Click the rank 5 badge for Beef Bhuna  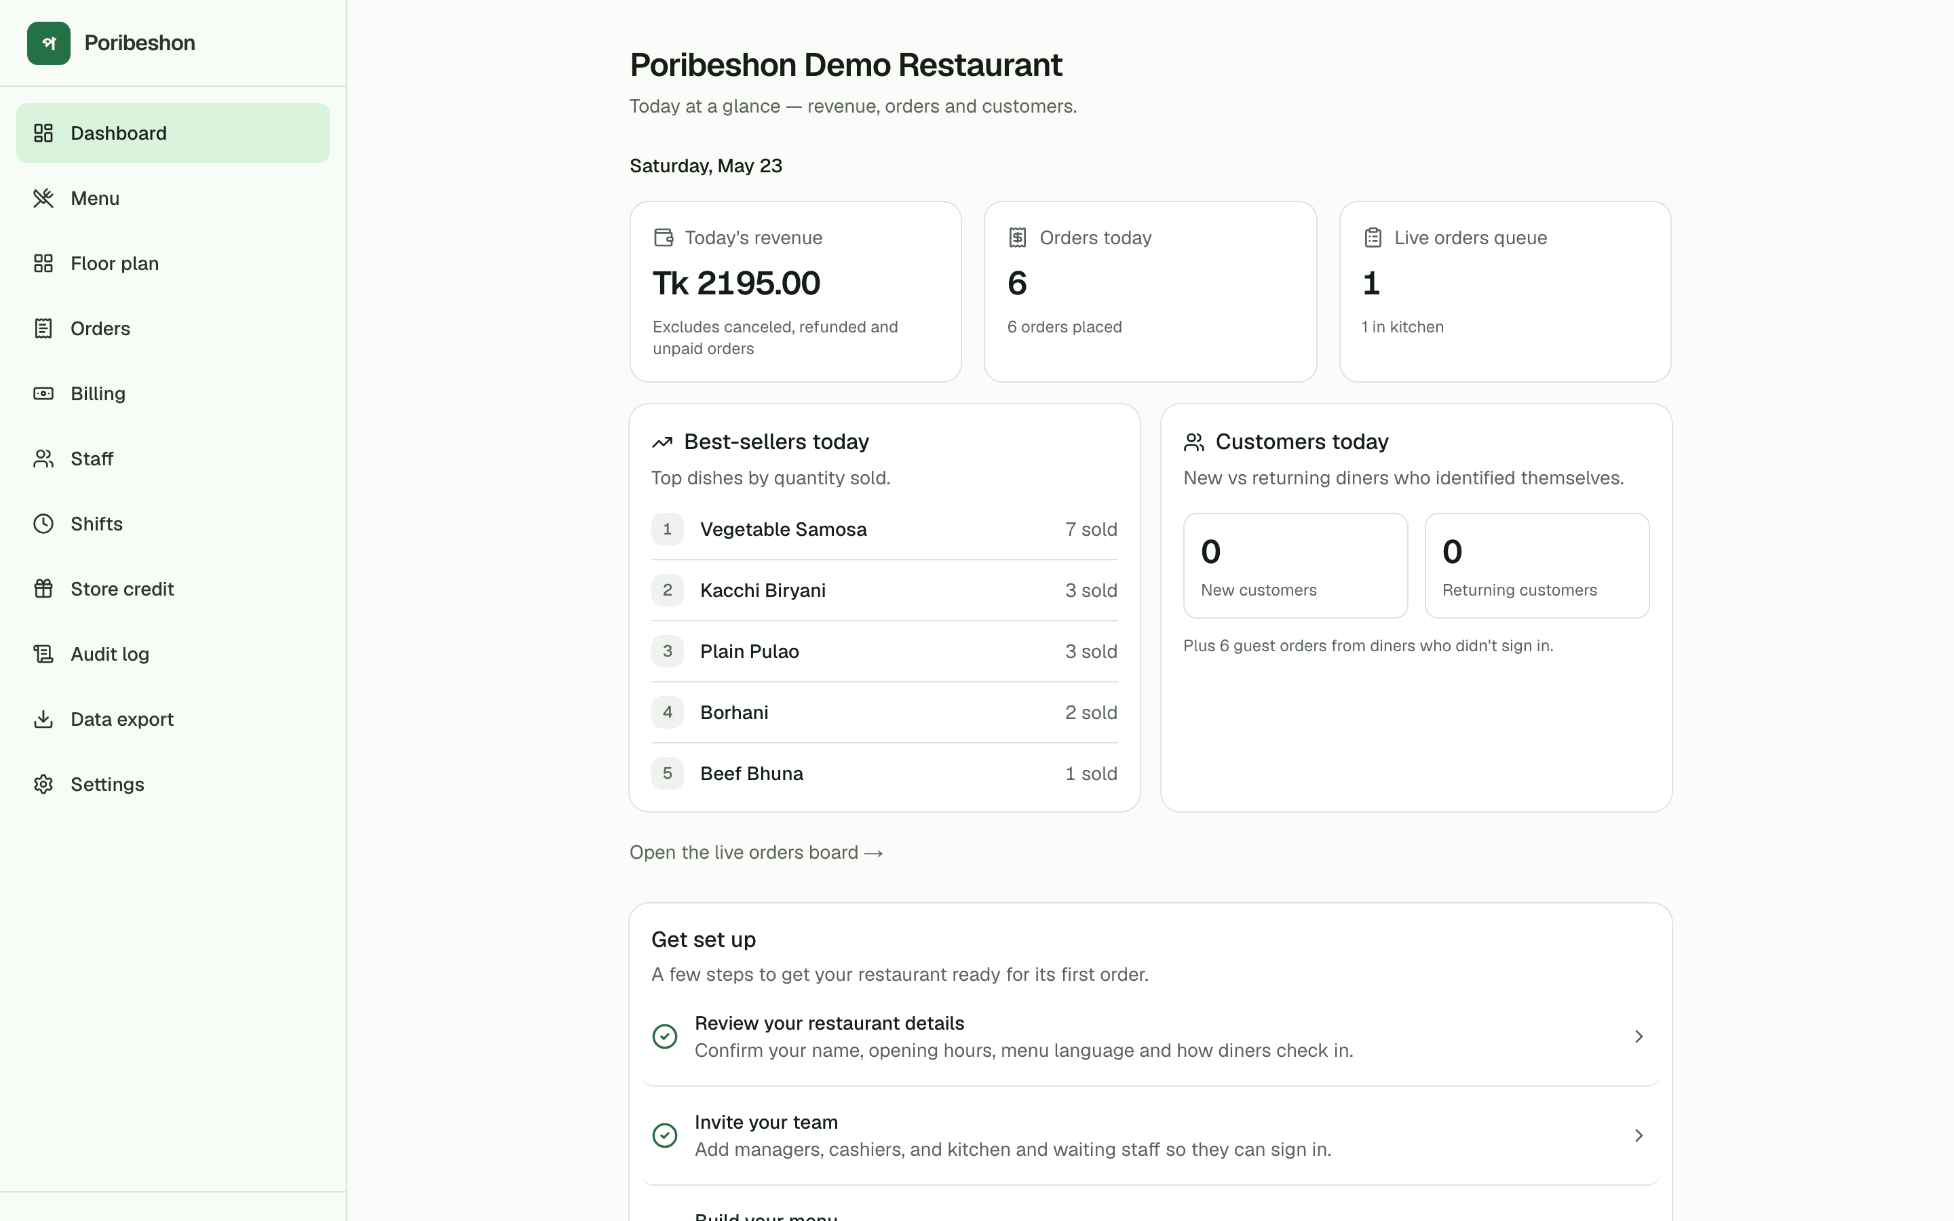[x=668, y=773]
